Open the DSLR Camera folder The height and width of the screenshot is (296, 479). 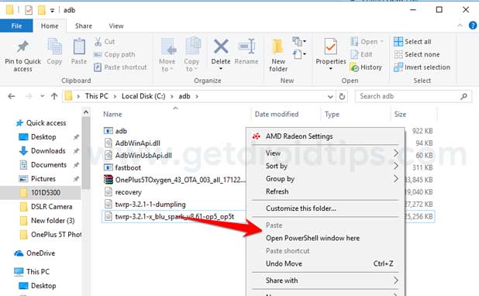point(51,206)
